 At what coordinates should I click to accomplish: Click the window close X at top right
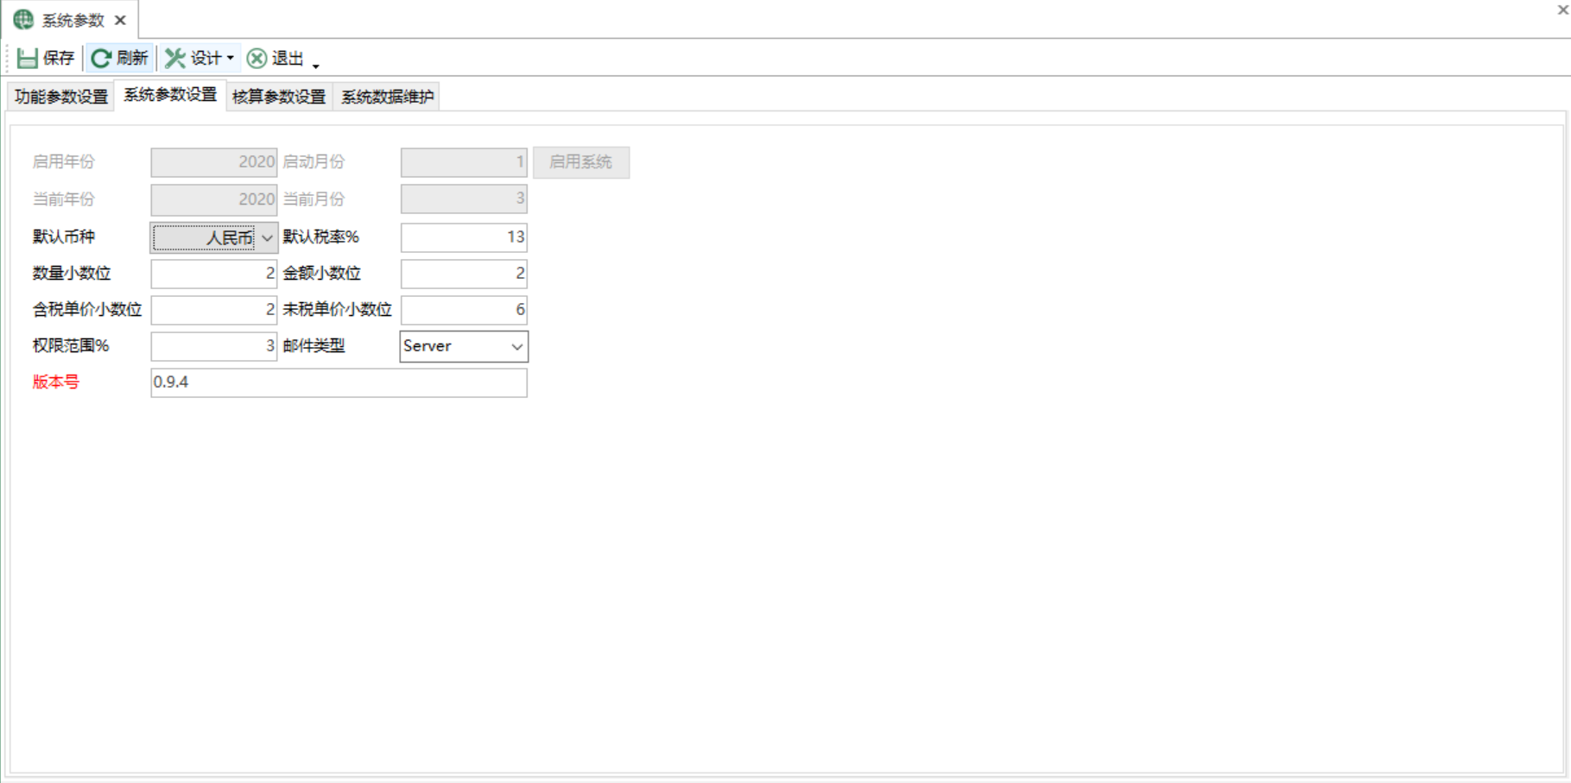tap(1563, 10)
